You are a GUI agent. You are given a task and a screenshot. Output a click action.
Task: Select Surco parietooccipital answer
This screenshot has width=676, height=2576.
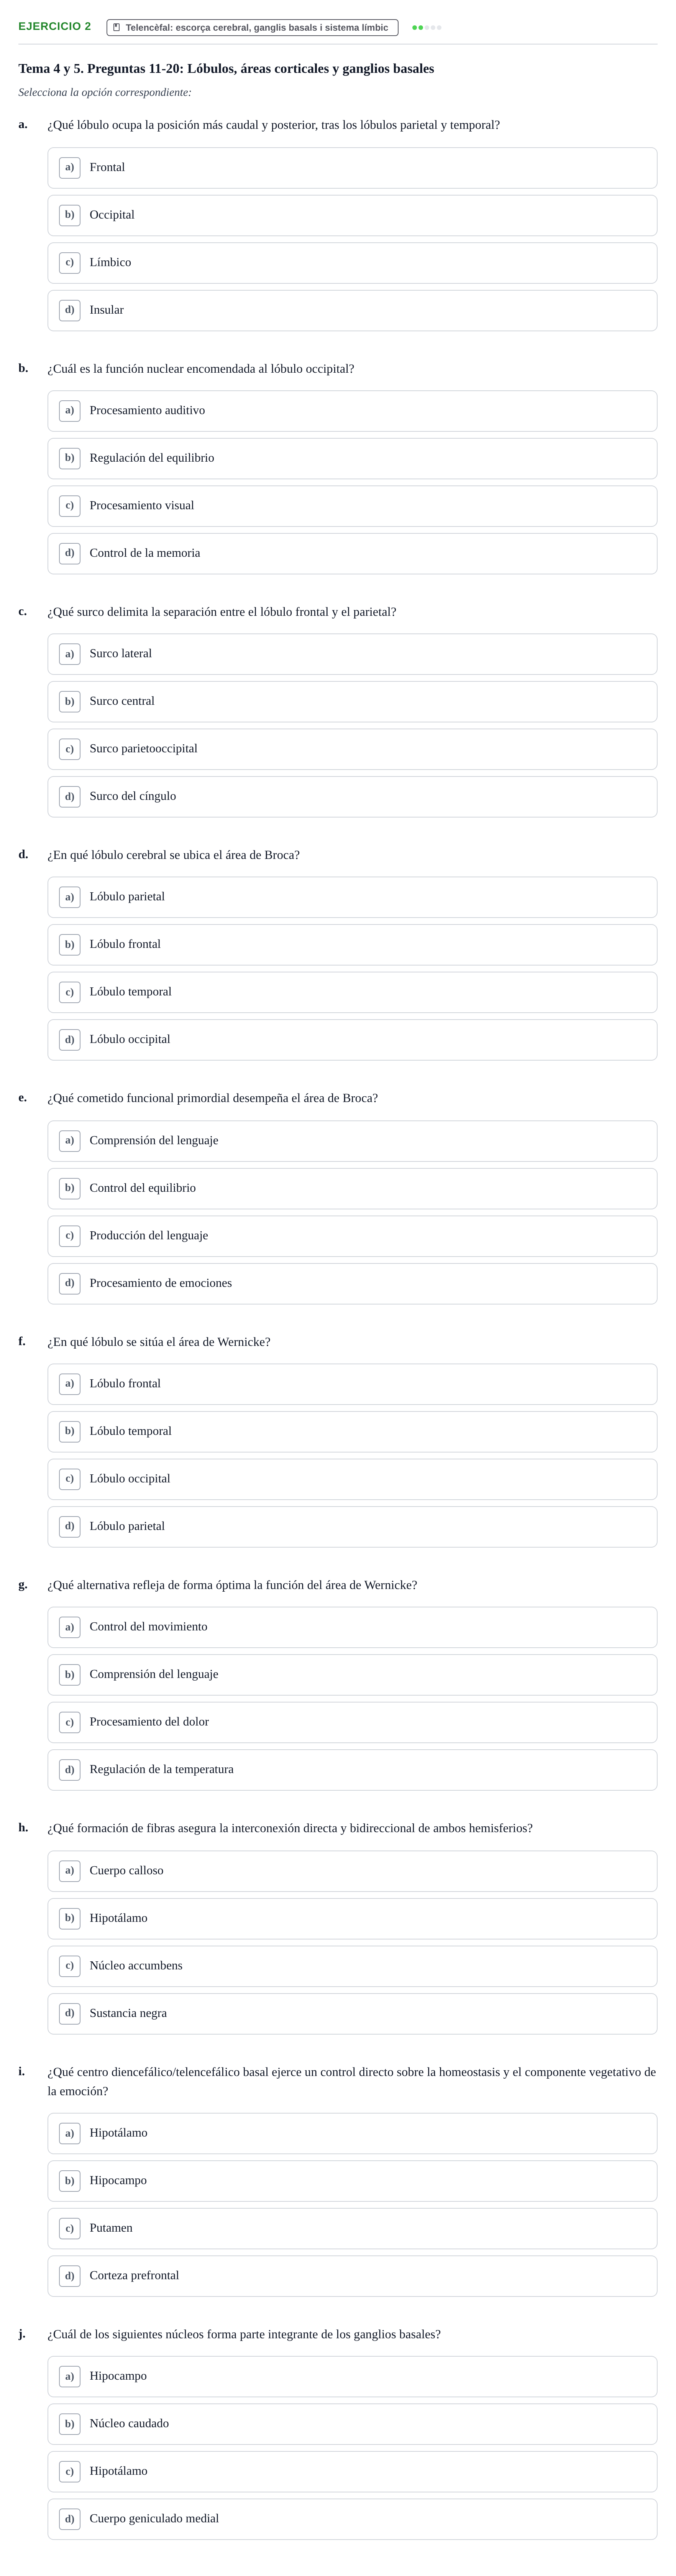tap(352, 749)
